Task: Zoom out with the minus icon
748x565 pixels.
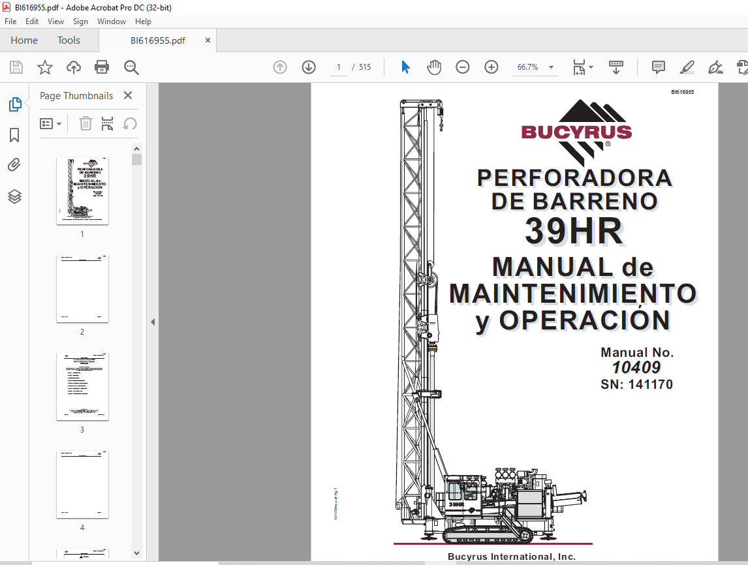Action: click(x=462, y=67)
